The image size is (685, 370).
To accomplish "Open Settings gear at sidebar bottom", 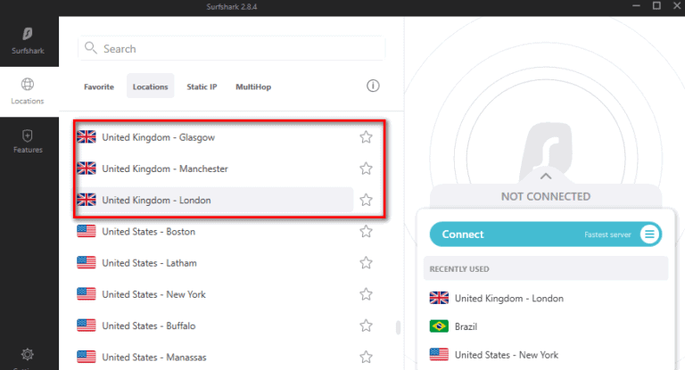I will click(28, 355).
